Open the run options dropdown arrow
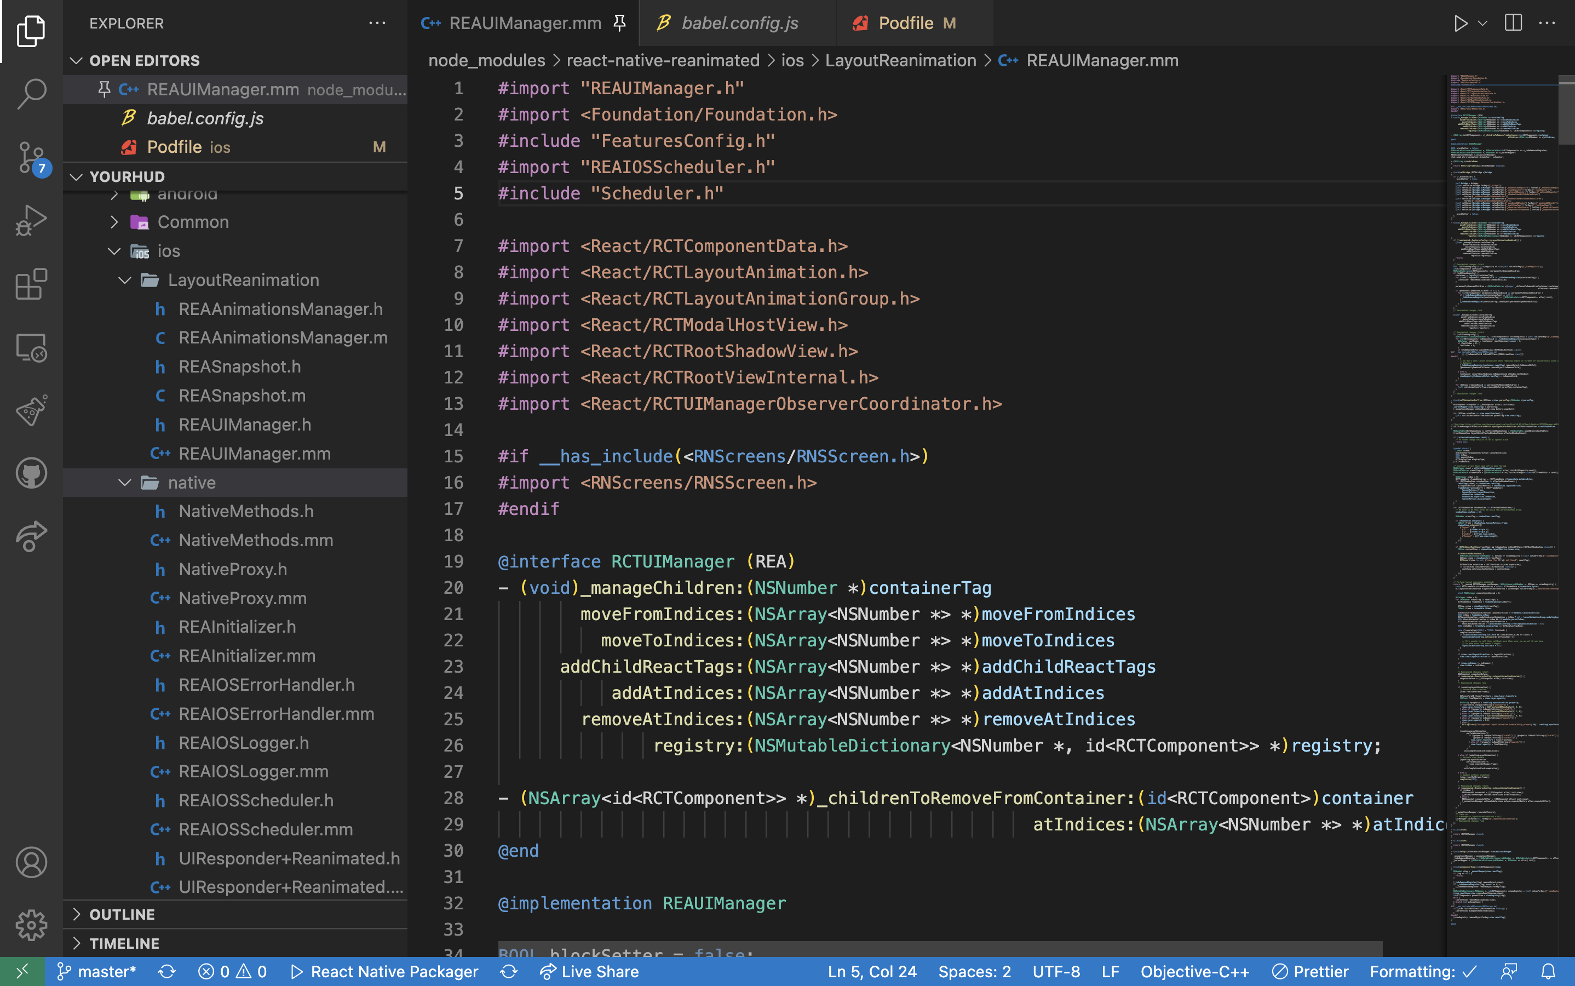1575x986 pixels. point(1482,24)
